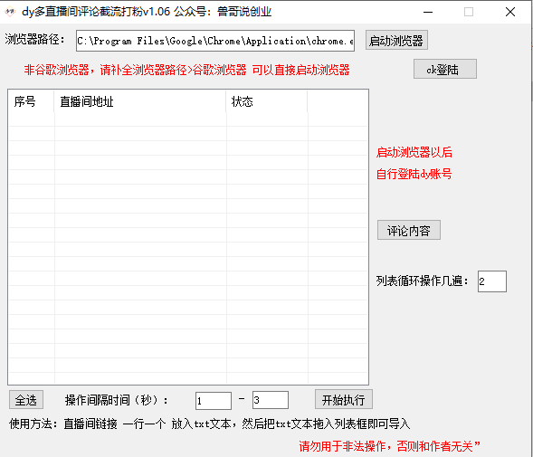The width and height of the screenshot is (533, 457).
Task: Click the 浏览器路径 label
Action: (x=34, y=40)
